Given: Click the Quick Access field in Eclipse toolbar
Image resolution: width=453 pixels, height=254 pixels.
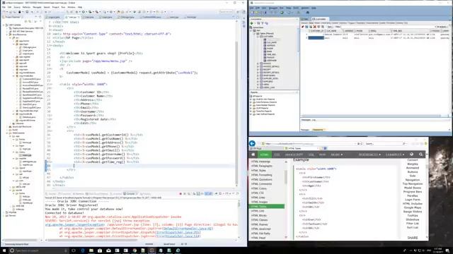Looking at the screenshot, I should pos(226,12).
